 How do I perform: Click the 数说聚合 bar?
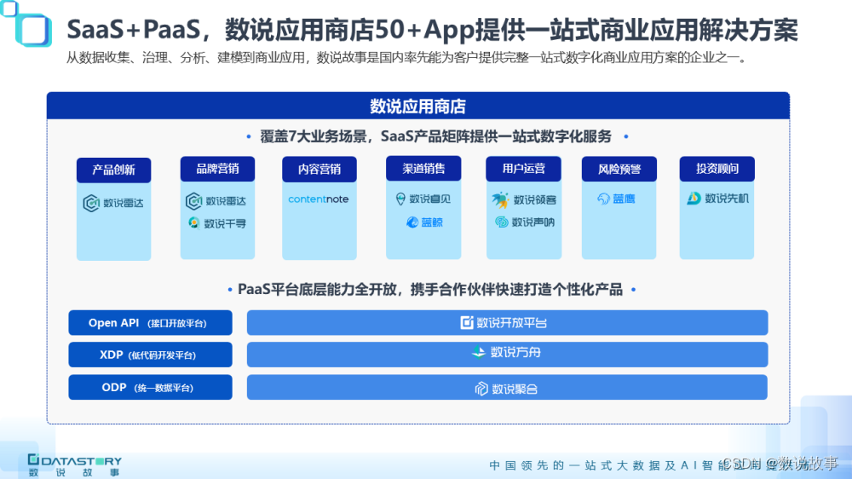coord(507,387)
